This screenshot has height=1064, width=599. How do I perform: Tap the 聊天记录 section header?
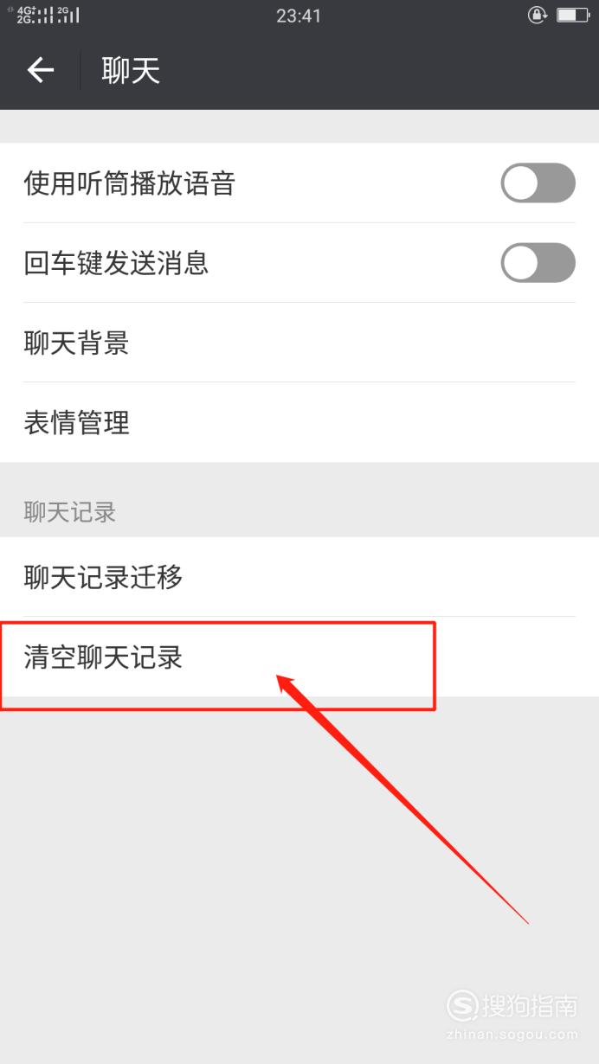coord(70,512)
